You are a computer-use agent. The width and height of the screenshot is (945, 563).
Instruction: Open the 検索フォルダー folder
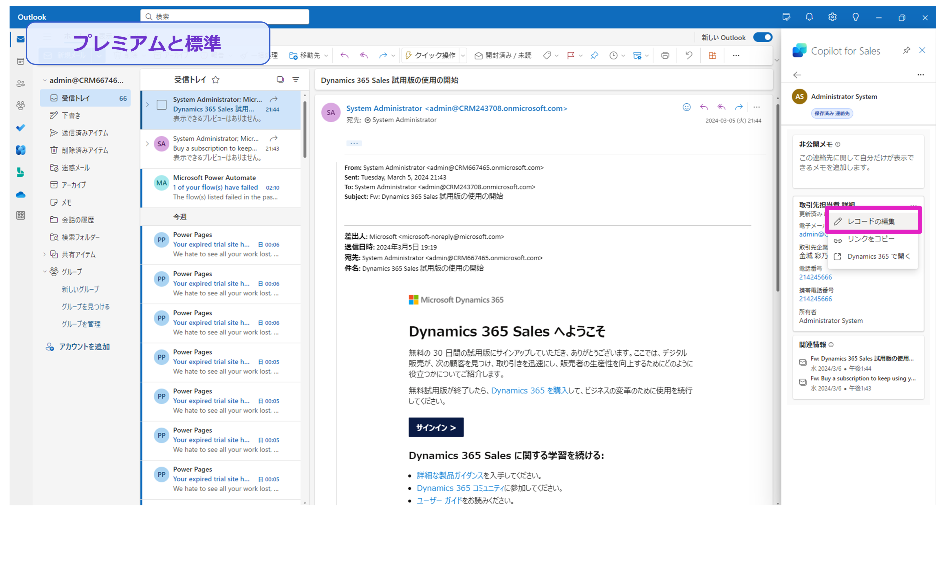85,237
